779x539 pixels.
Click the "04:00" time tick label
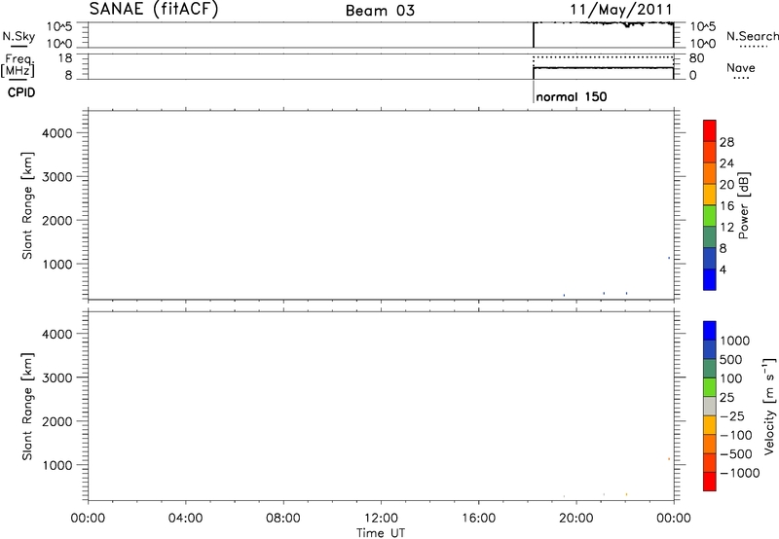[185, 519]
